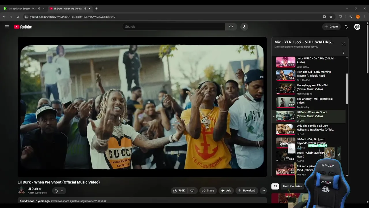
Task: Play Rich The Kid - Early Morning Trappin
Action: [309, 76]
